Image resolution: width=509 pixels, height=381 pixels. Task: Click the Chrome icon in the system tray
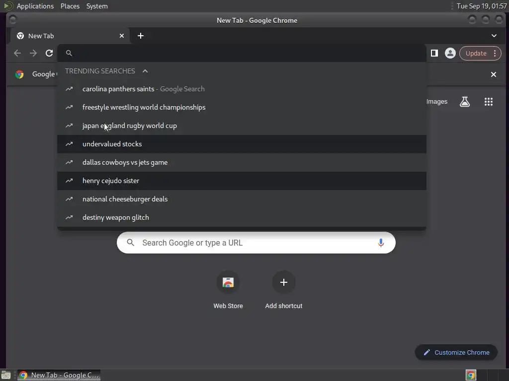(x=471, y=375)
